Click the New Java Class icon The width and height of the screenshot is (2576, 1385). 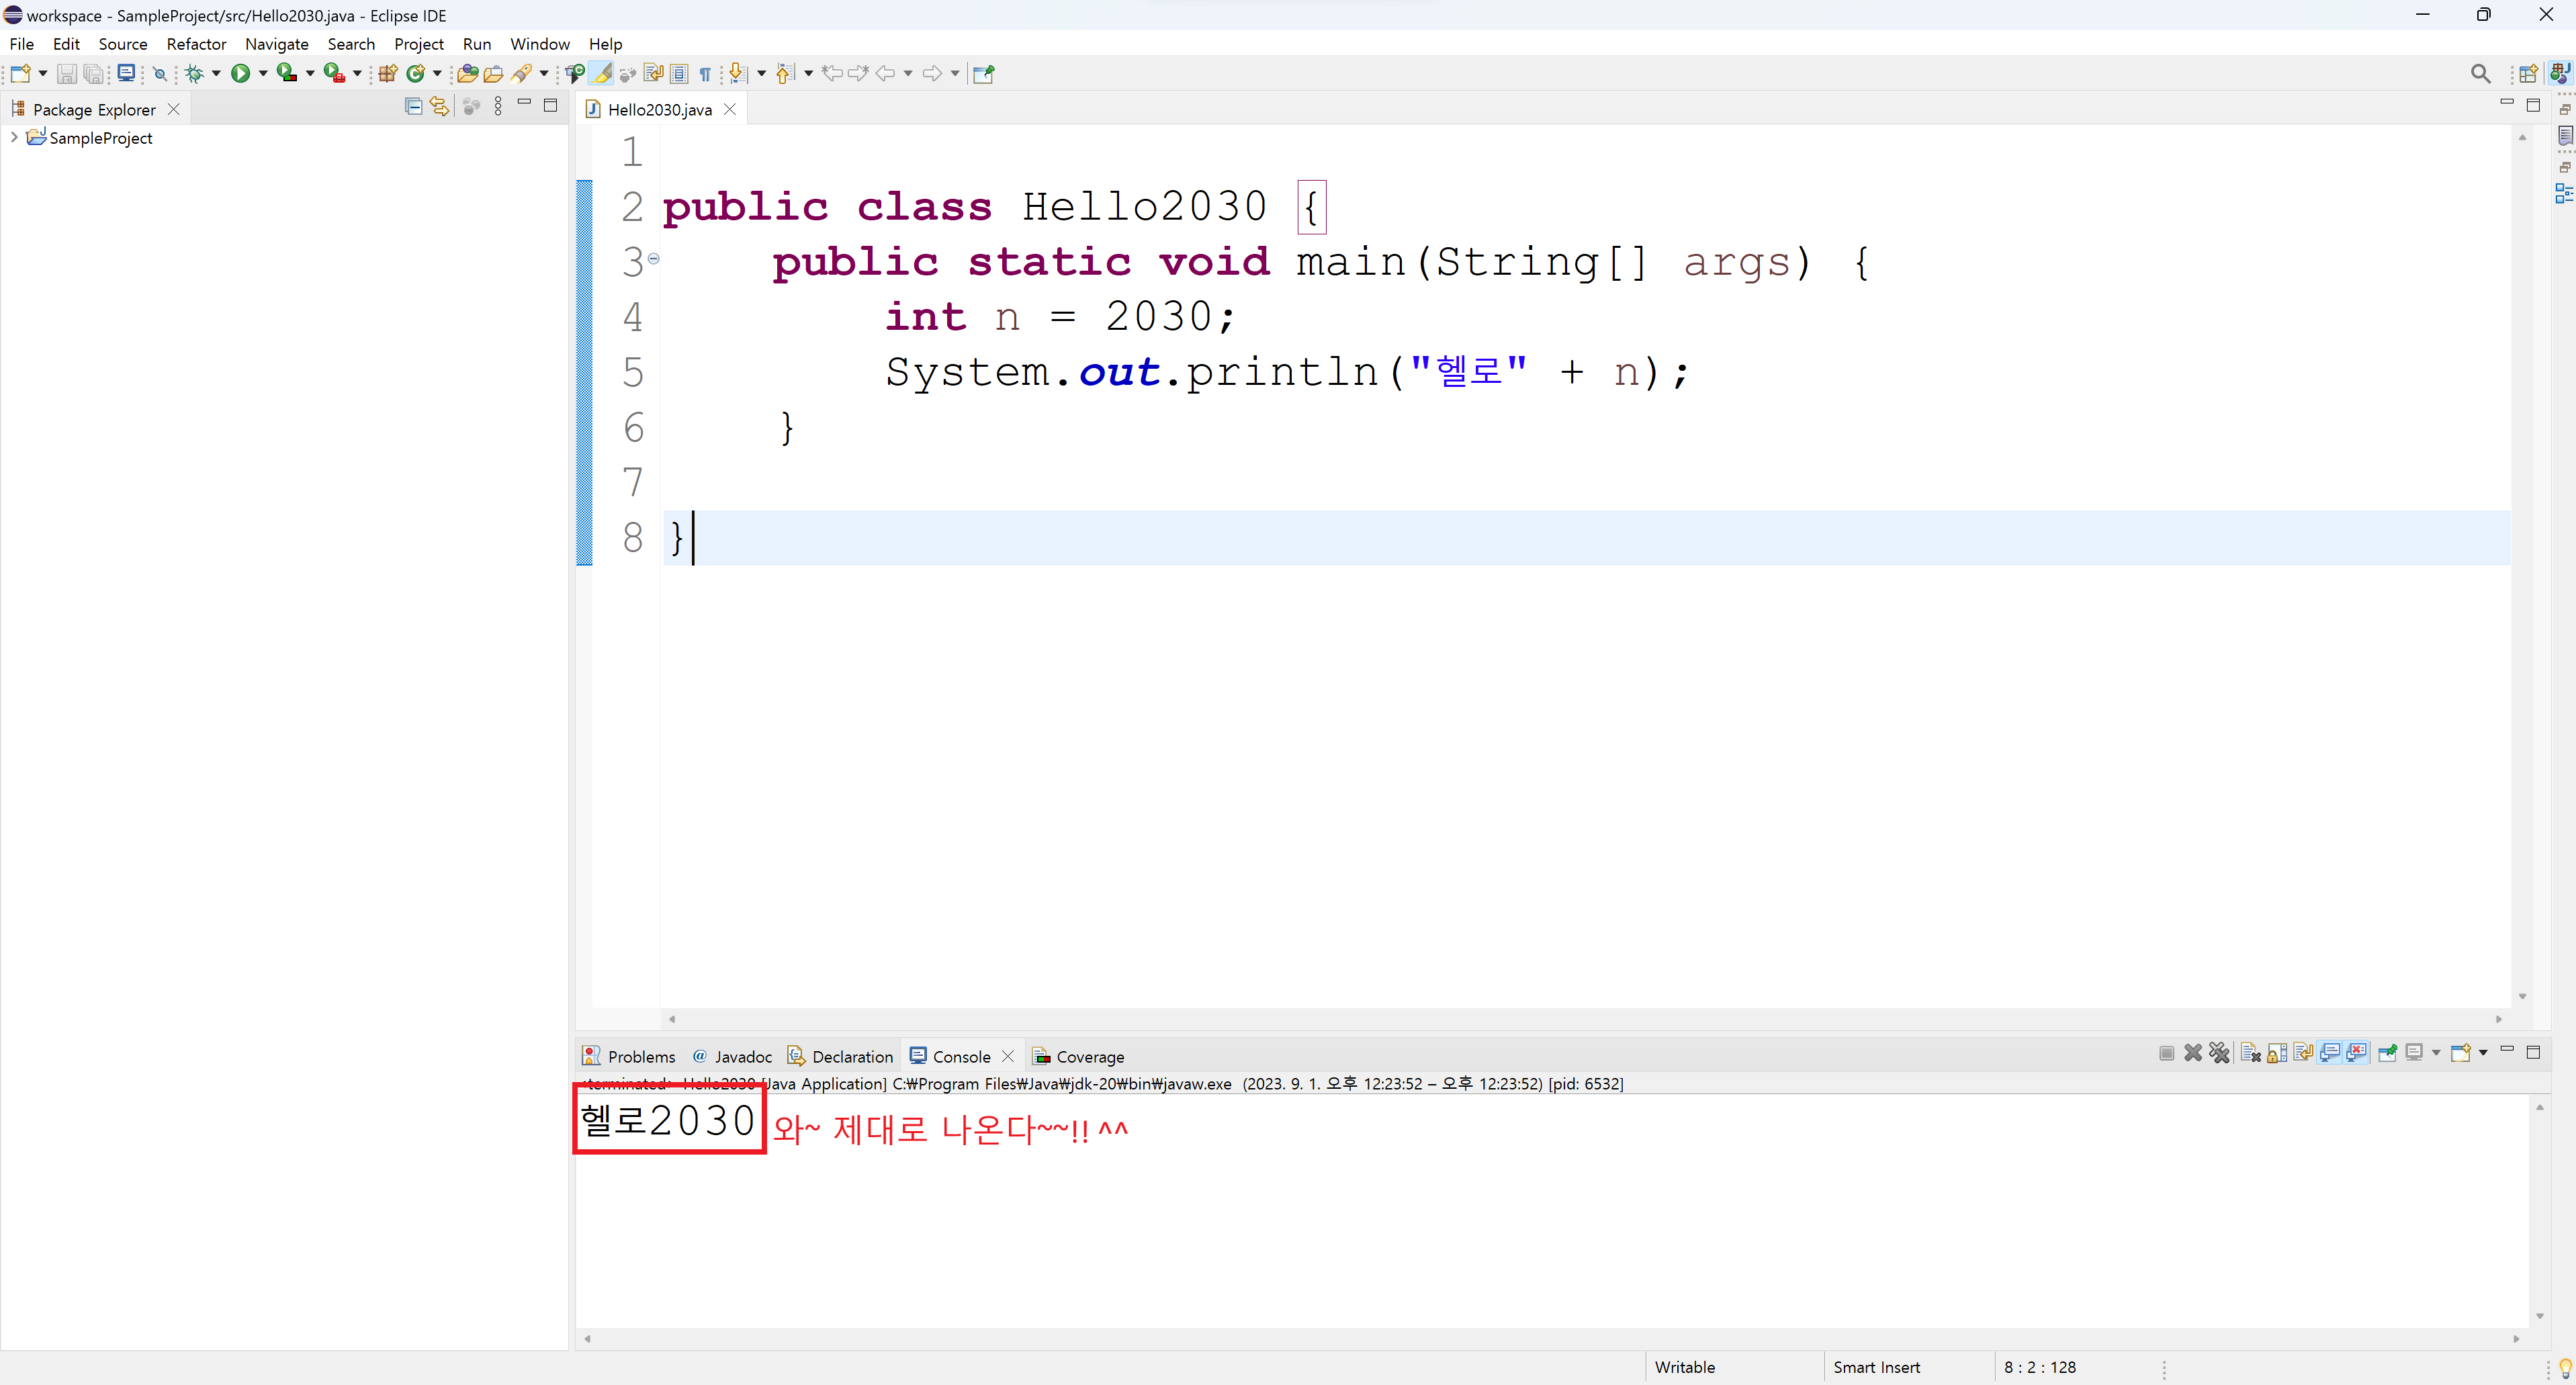(415, 73)
